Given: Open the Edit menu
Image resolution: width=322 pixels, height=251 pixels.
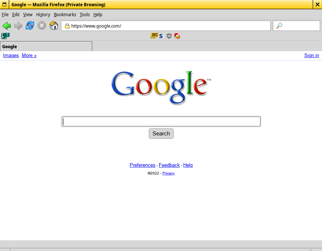Looking at the screenshot, I should coord(16,14).
